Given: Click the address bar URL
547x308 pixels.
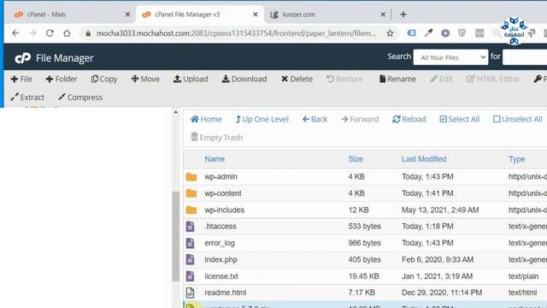Looking at the screenshot, I should pos(236,33).
